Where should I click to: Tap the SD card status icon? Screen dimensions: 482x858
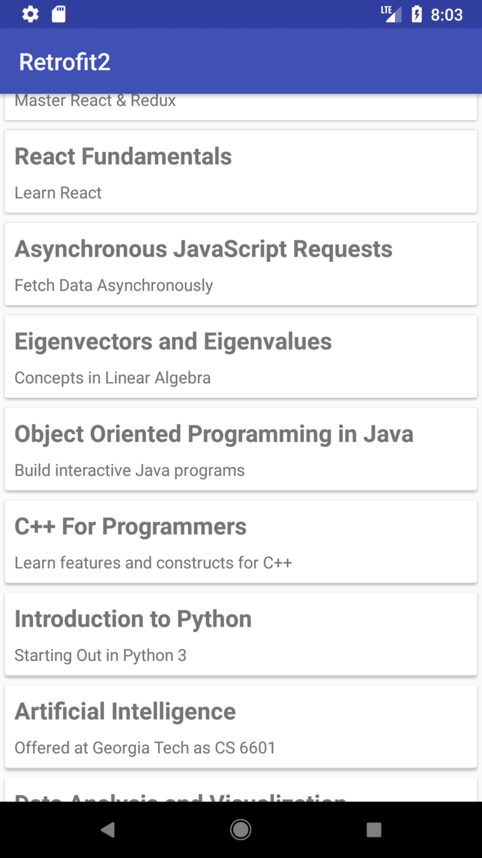58,14
